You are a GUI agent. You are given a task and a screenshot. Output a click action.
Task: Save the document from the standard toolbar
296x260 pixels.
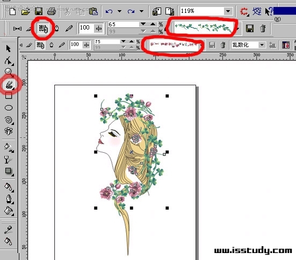tap(39, 11)
